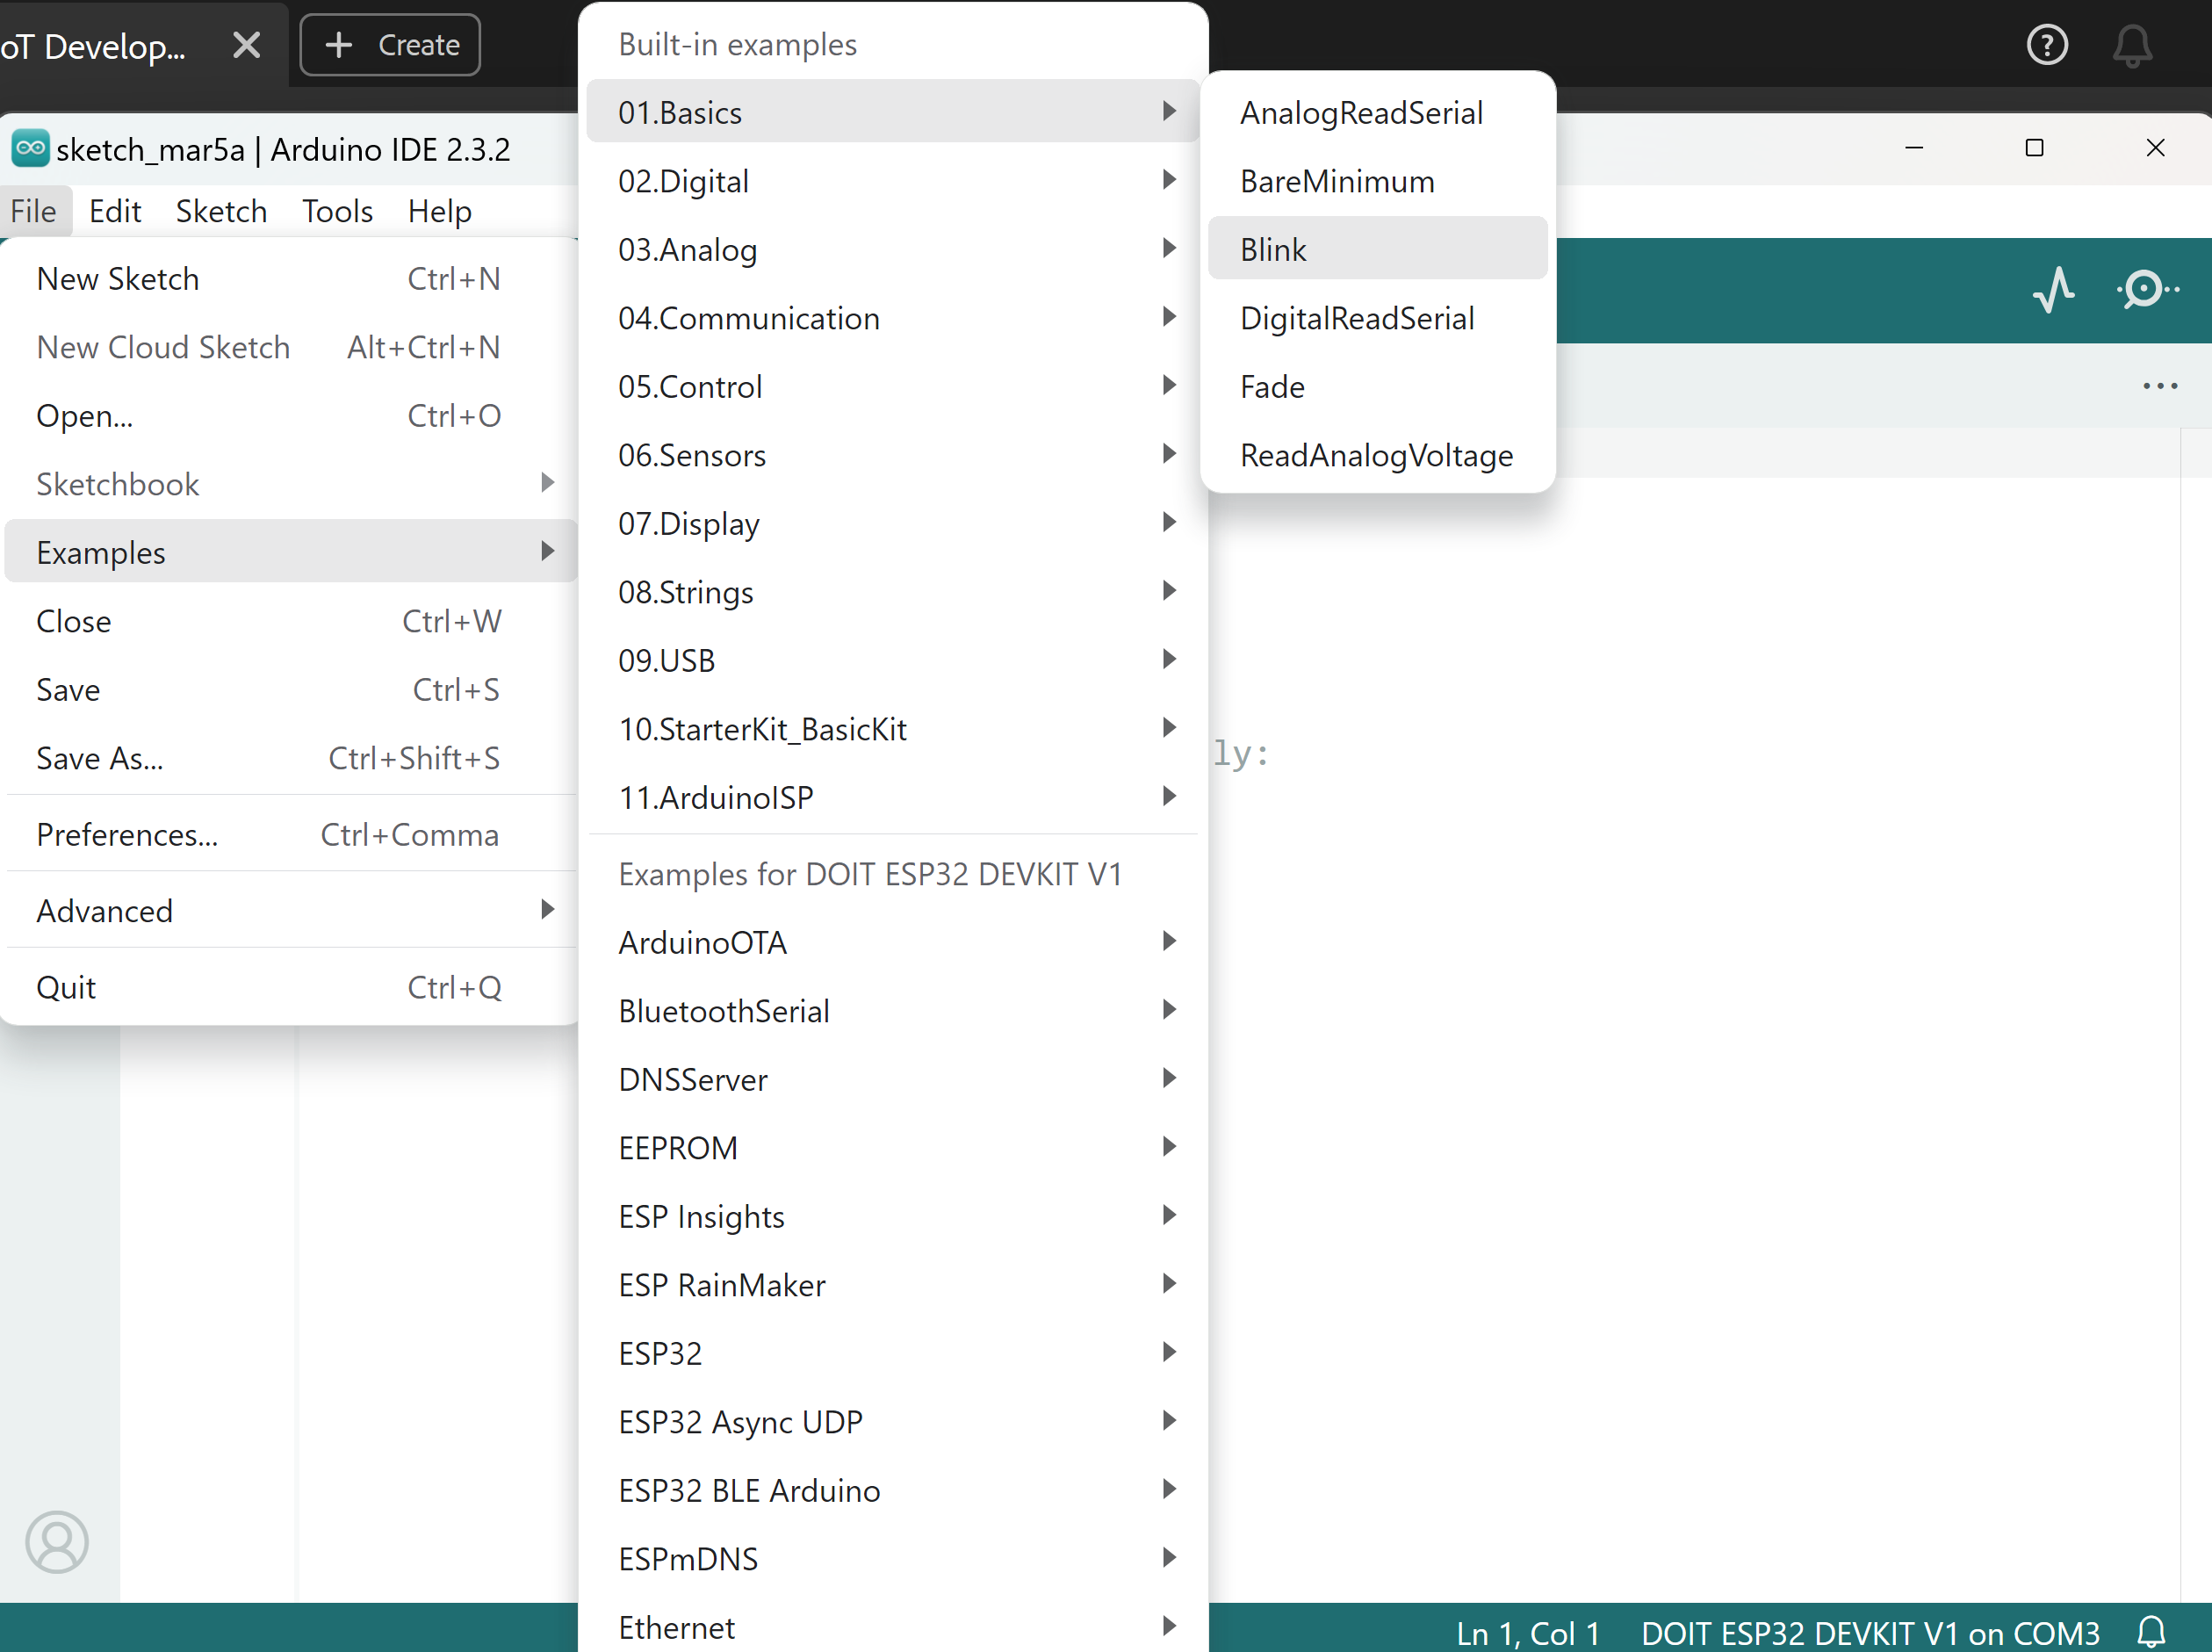Open the editor three-dot more menu
Screen dimensions: 2212x1652
click(2160, 386)
